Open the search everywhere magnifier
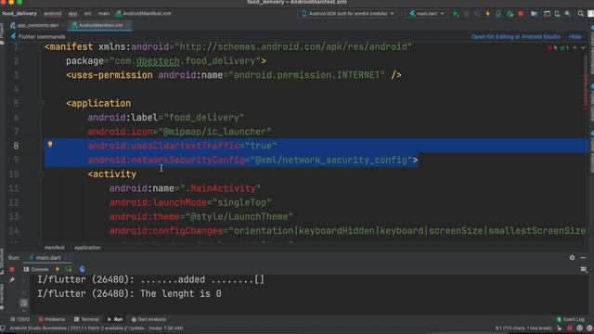 pos(580,14)
